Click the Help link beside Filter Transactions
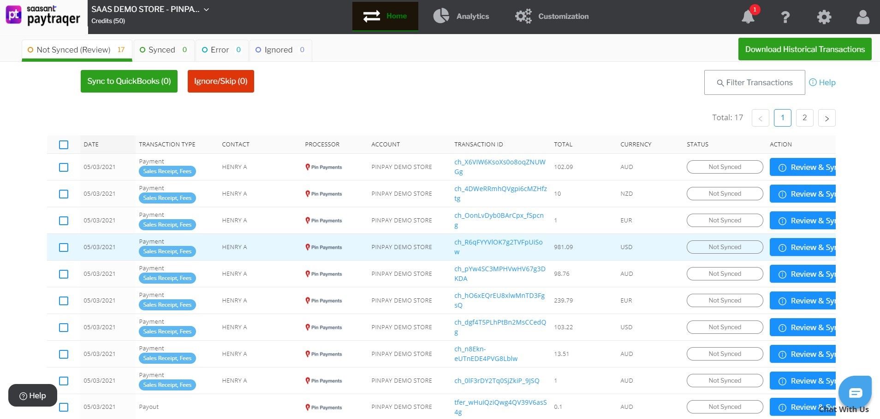 coord(822,82)
